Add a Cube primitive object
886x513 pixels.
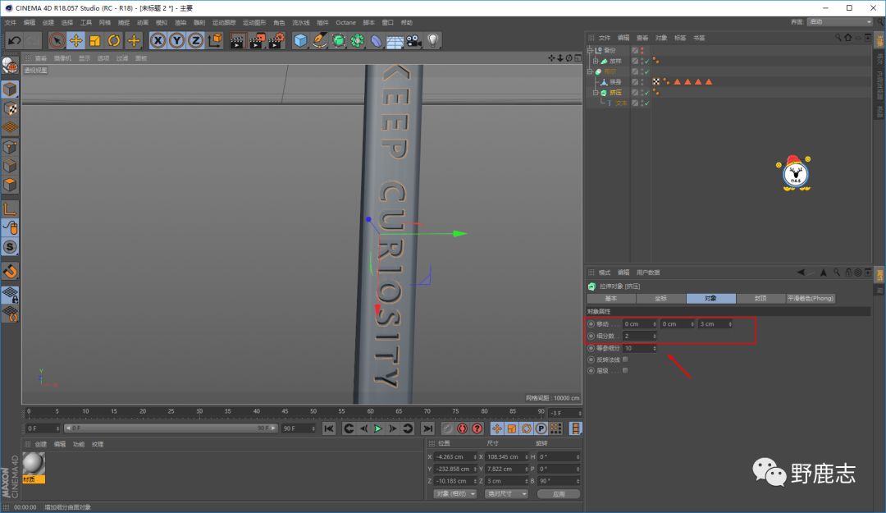(301, 40)
